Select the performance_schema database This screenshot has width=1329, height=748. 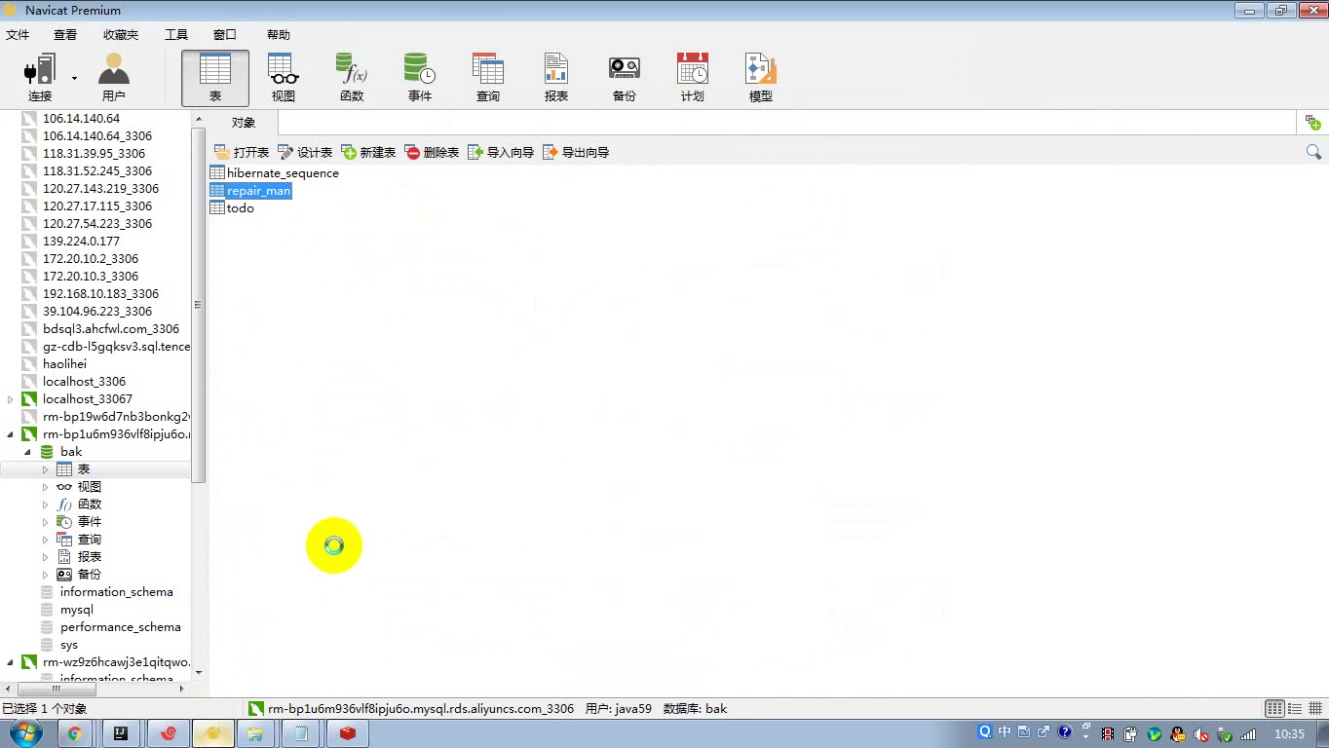point(121,627)
